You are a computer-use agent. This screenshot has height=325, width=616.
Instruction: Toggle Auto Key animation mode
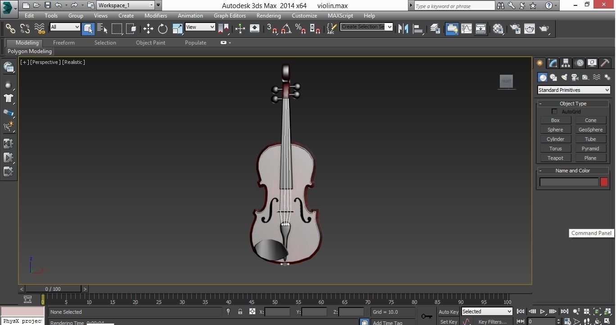pyautogui.click(x=448, y=312)
